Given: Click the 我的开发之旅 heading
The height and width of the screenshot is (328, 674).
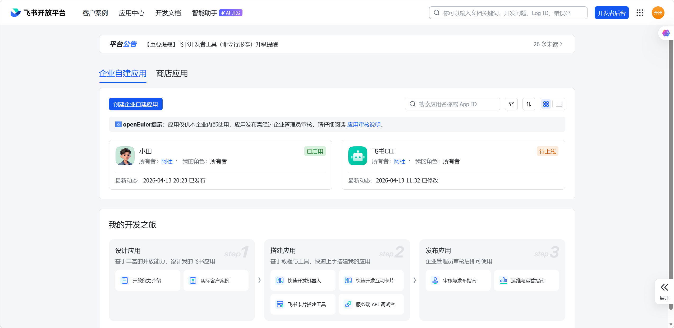Looking at the screenshot, I should coord(132,225).
